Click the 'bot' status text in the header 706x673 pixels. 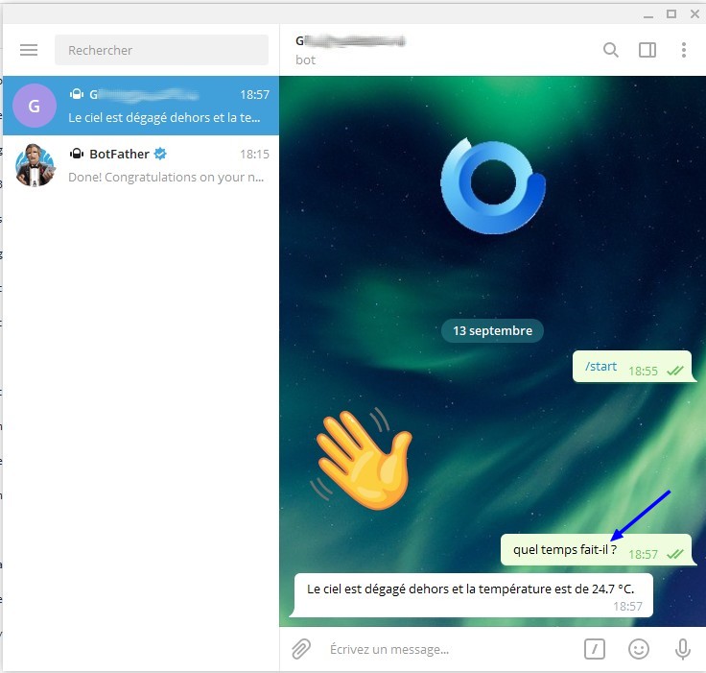tap(305, 60)
